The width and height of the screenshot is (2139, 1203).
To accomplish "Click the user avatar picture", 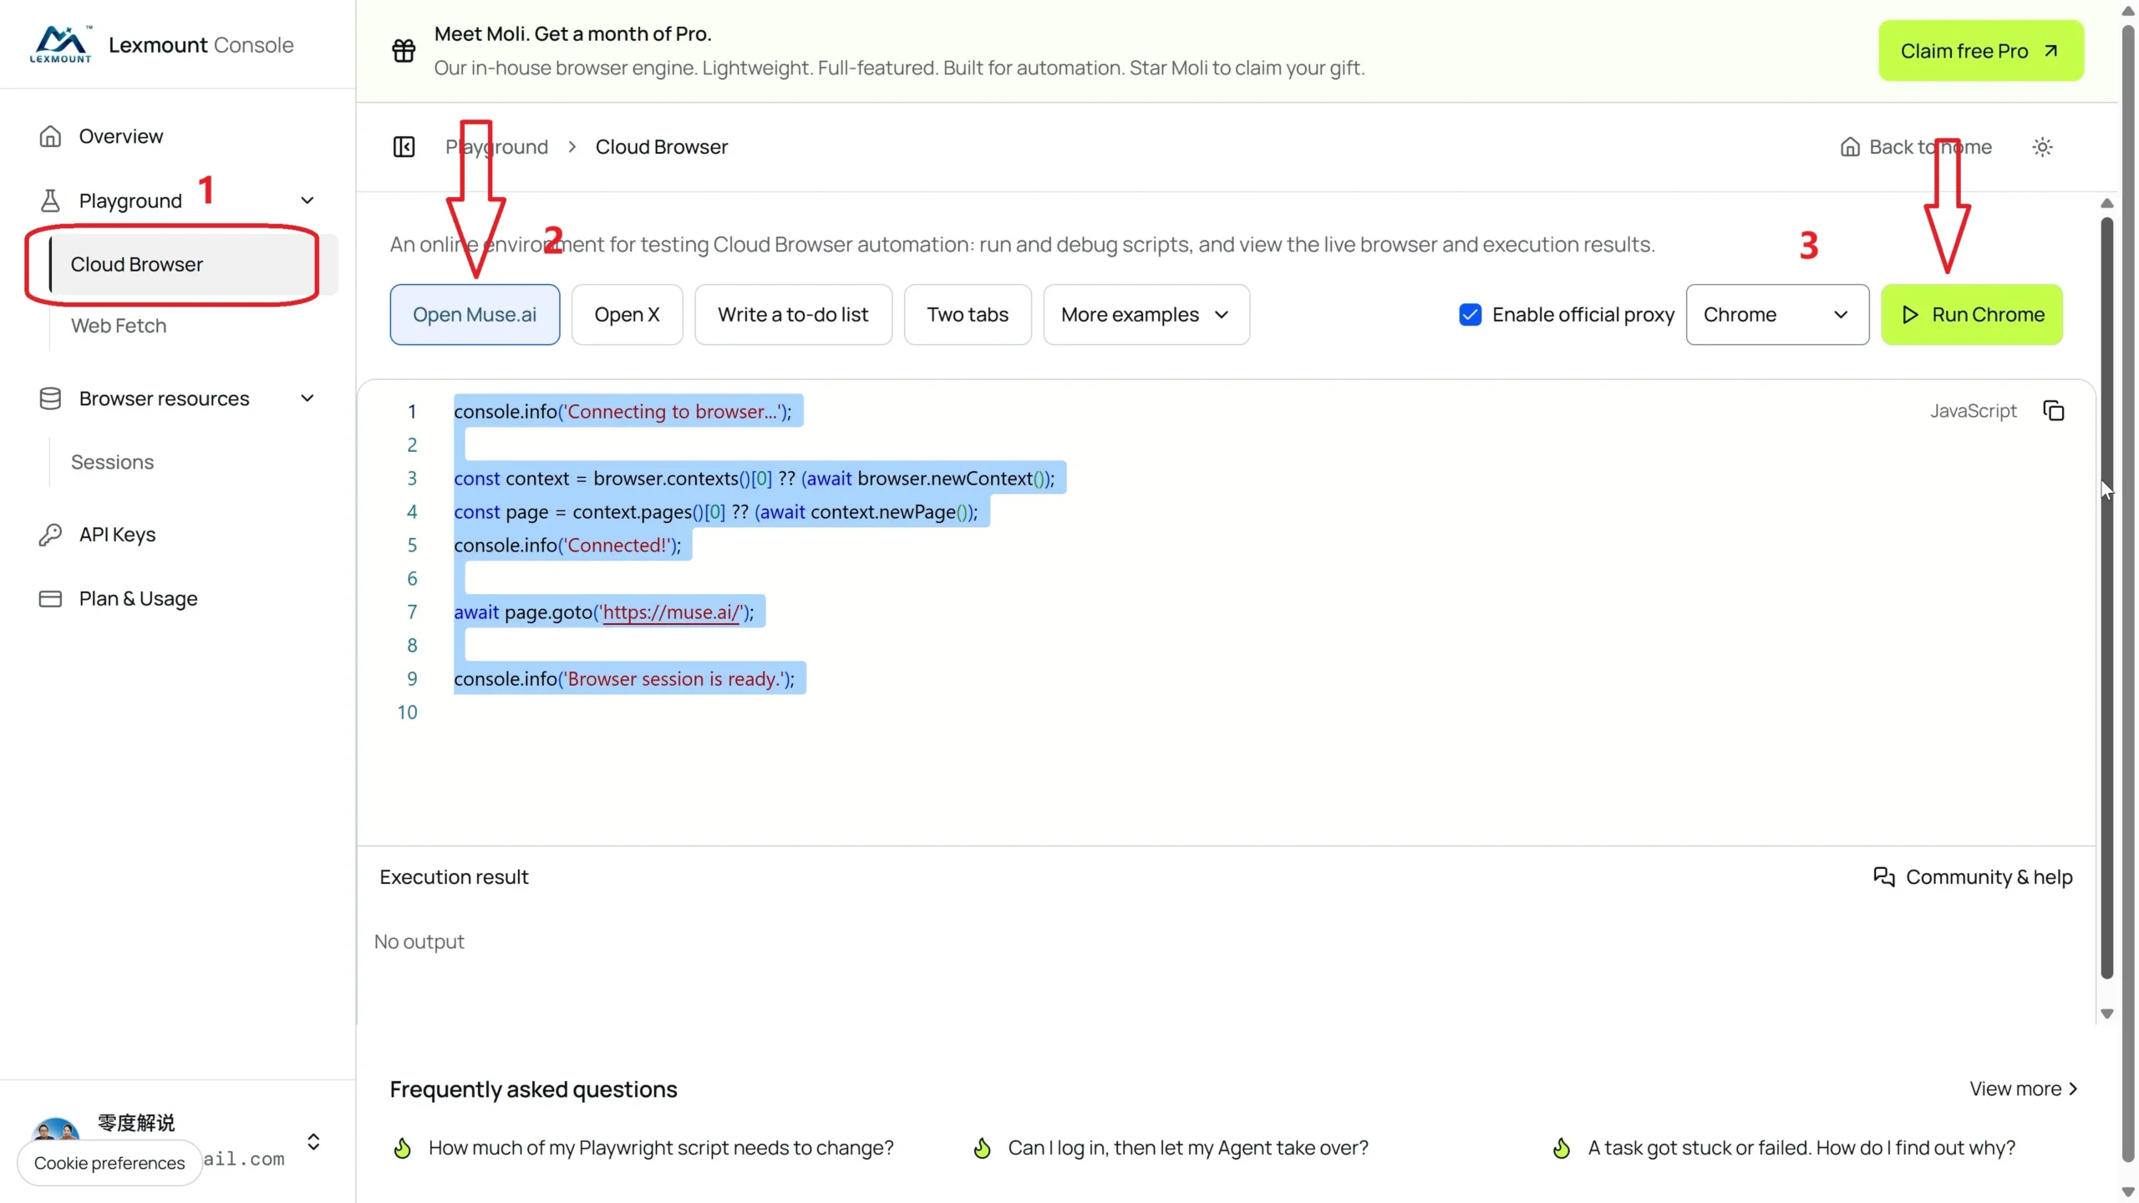I will pyautogui.click(x=55, y=1130).
